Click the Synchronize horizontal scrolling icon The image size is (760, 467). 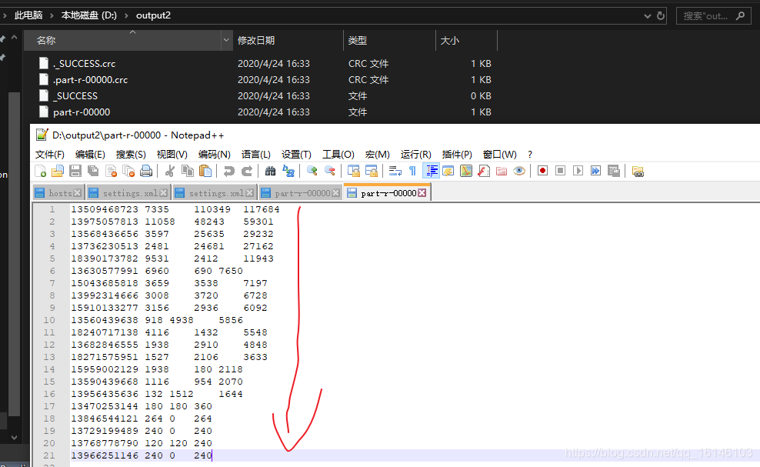[x=372, y=171]
